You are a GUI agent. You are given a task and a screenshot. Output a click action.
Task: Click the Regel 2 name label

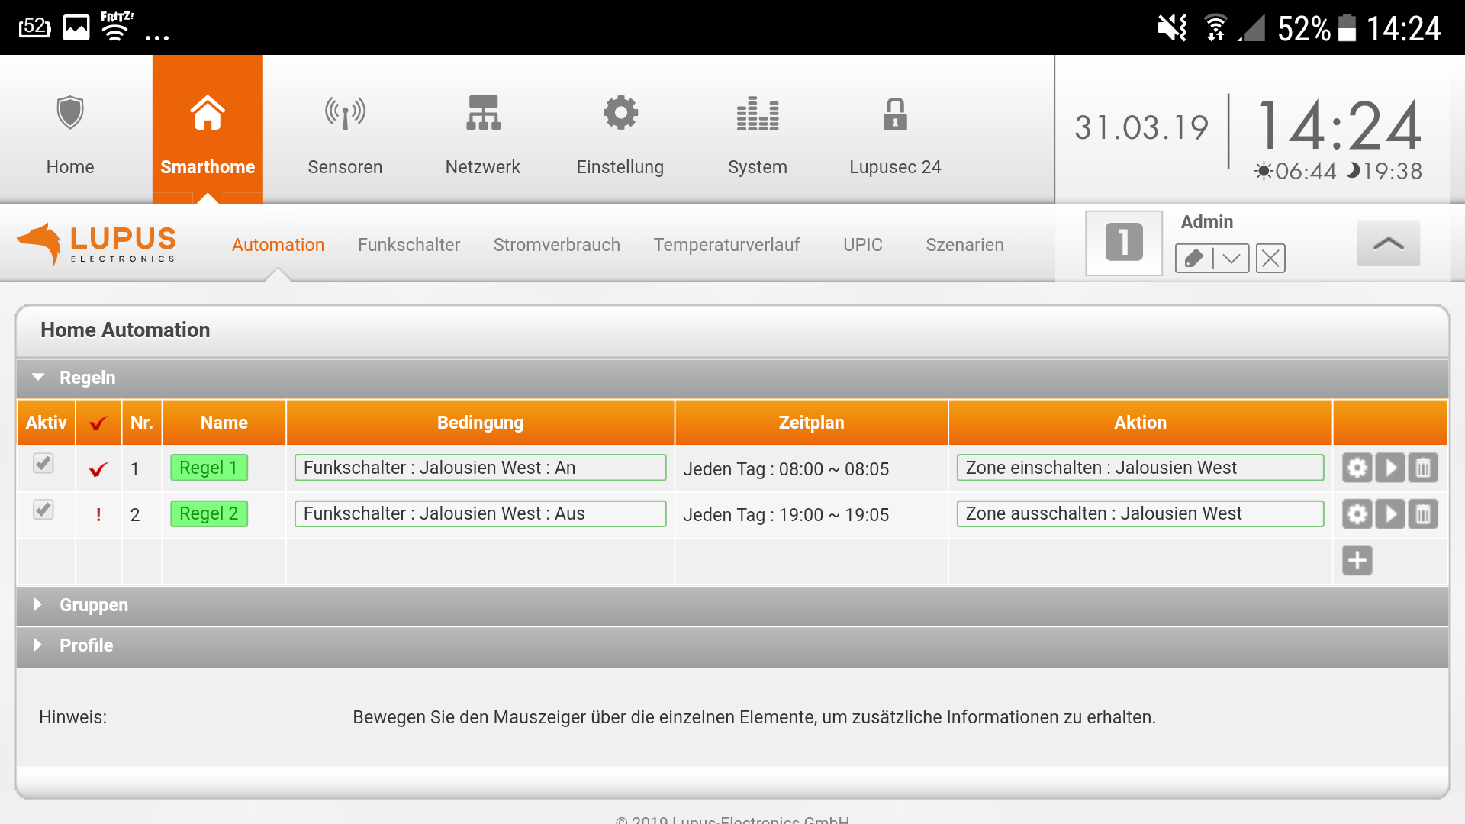[208, 513]
